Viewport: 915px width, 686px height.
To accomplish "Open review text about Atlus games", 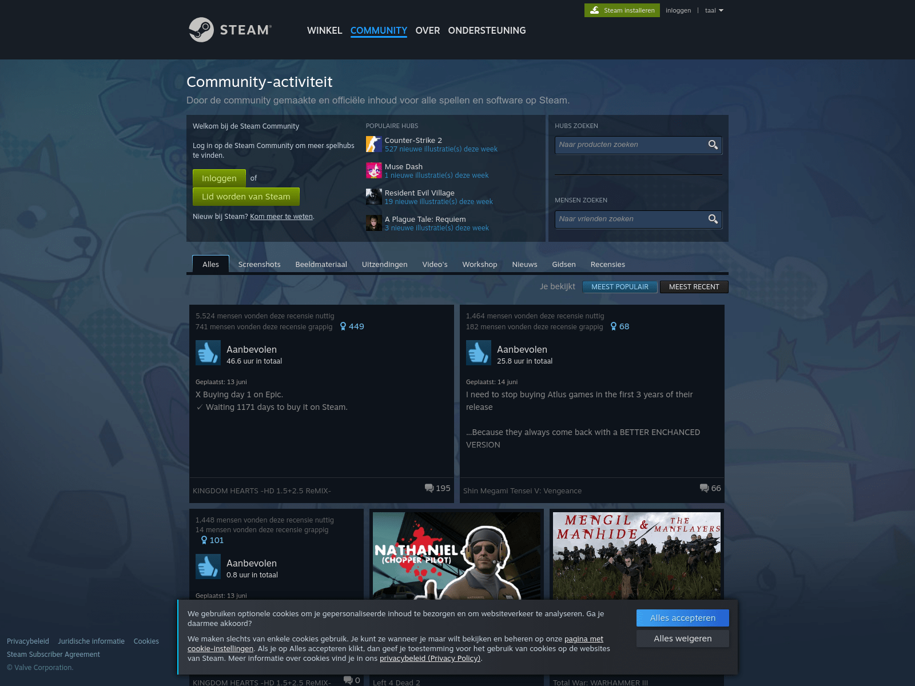I will pyautogui.click(x=583, y=420).
